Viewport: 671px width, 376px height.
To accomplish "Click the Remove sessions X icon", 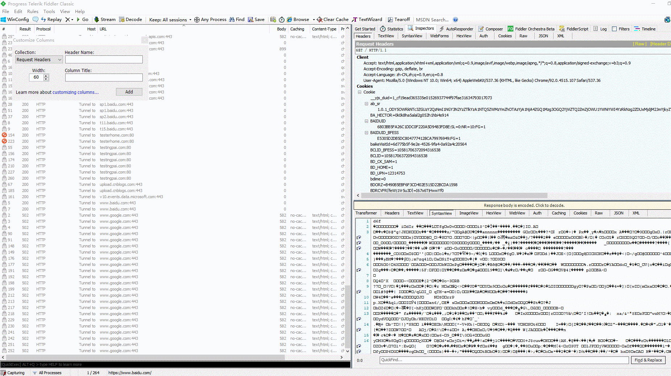I will 67,20.
